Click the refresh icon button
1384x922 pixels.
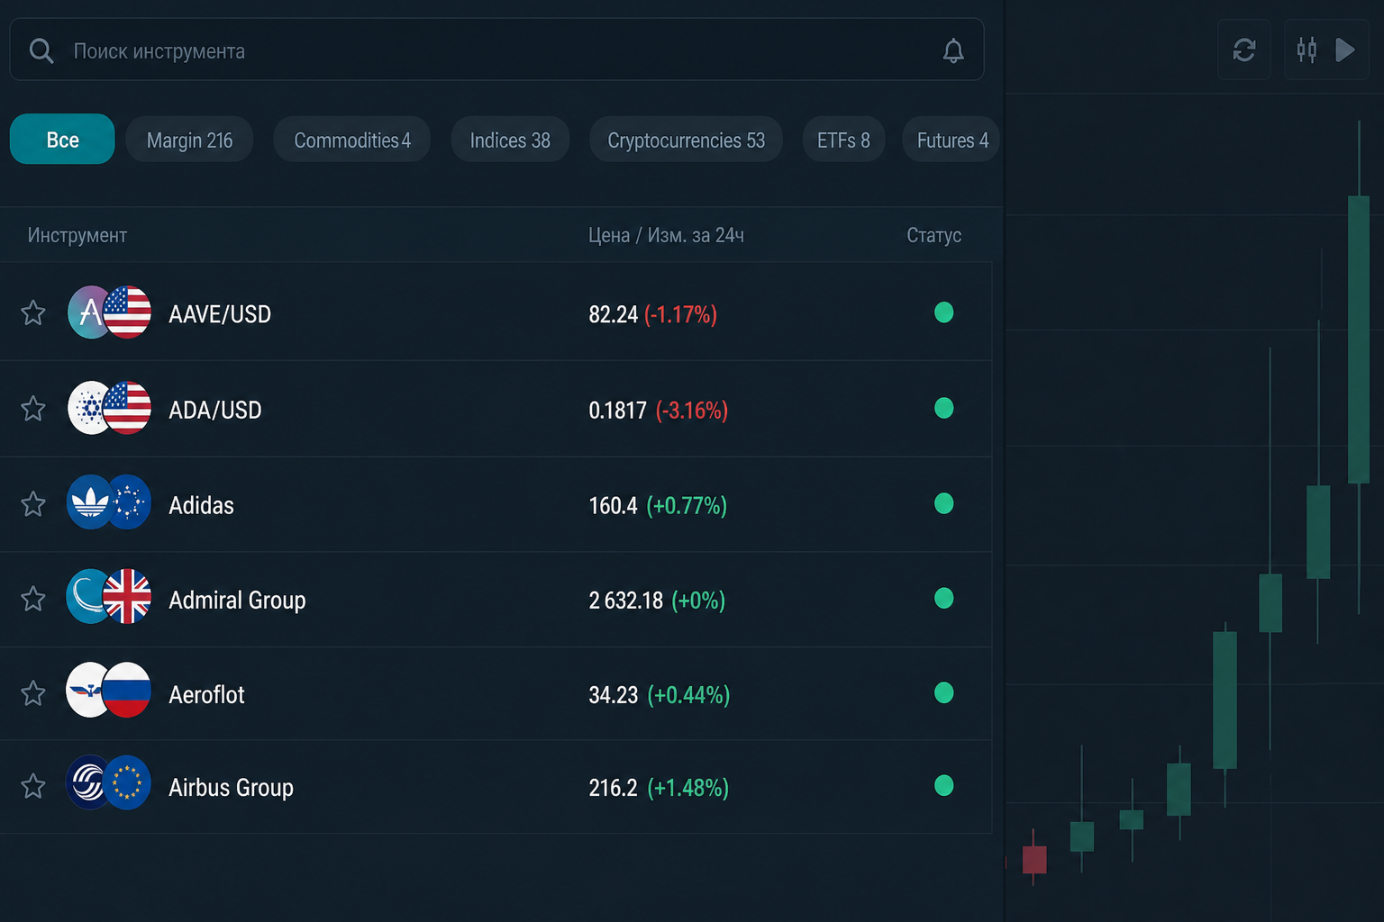point(1244,50)
